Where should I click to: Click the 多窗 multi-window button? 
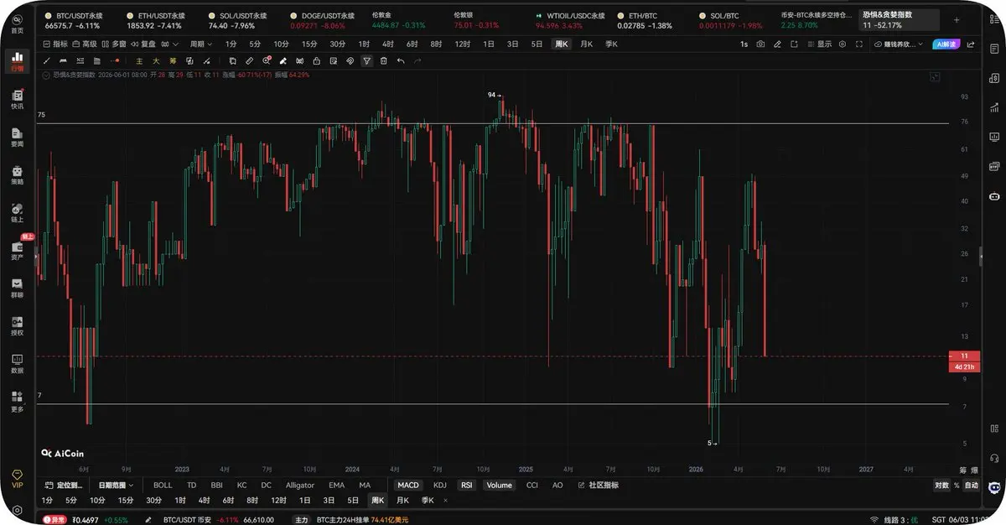click(115, 44)
